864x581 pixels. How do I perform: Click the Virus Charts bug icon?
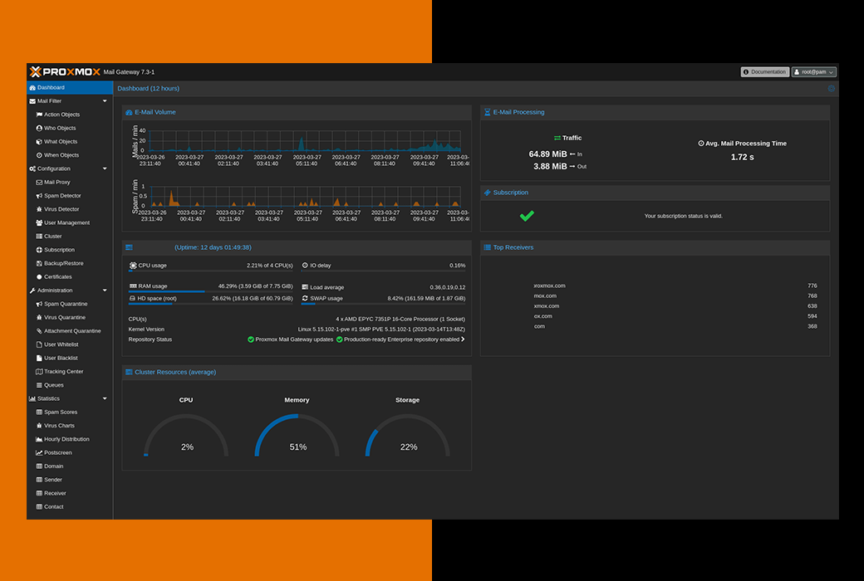click(x=39, y=426)
